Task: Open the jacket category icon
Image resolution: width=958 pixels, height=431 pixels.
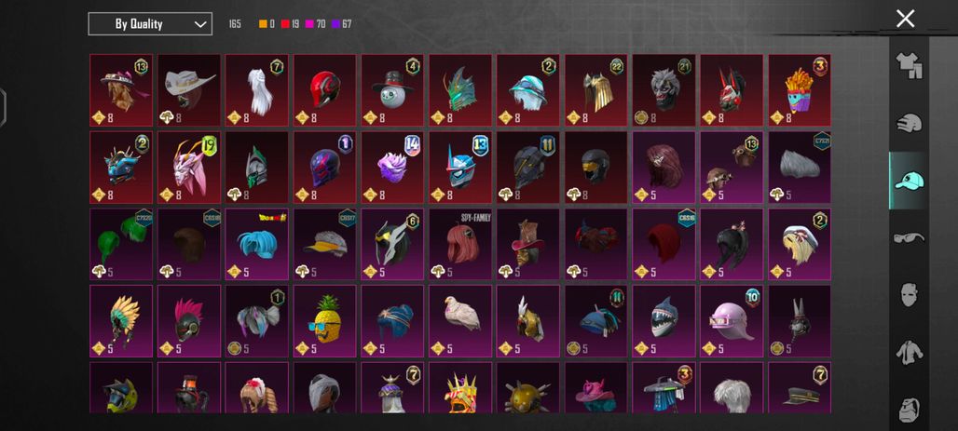Action: [x=909, y=352]
